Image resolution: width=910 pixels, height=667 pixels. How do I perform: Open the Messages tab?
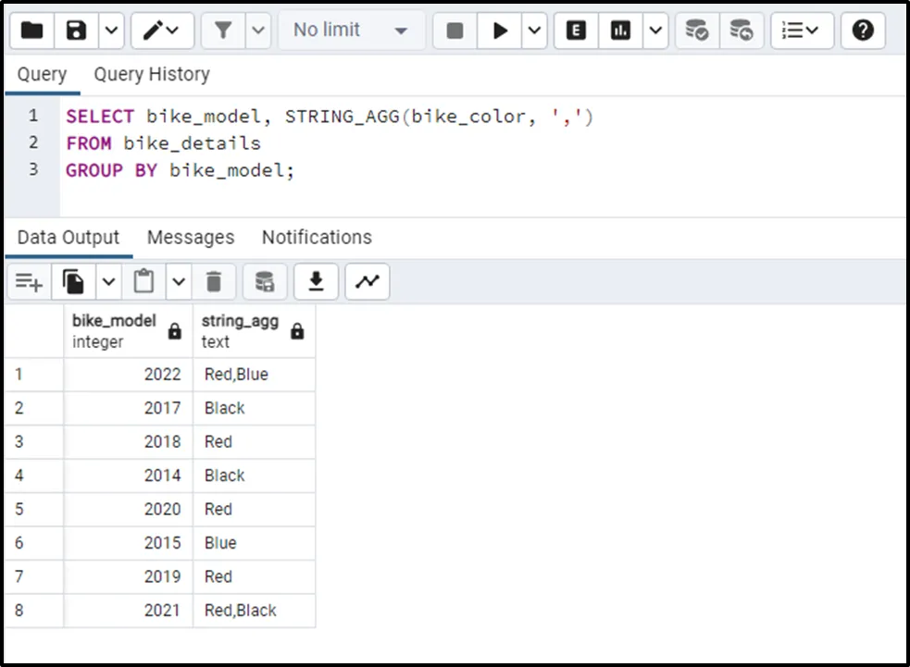[x=191, y=238]
